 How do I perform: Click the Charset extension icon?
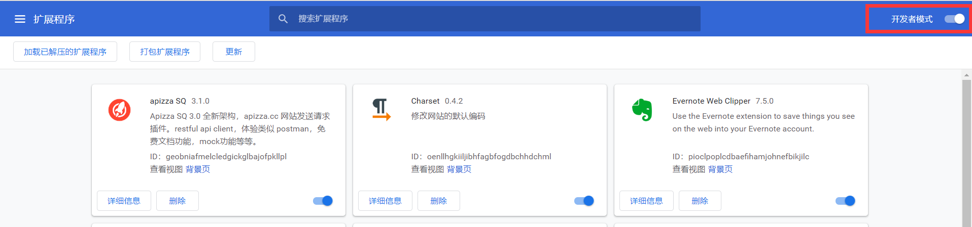[x=381, y=110]
